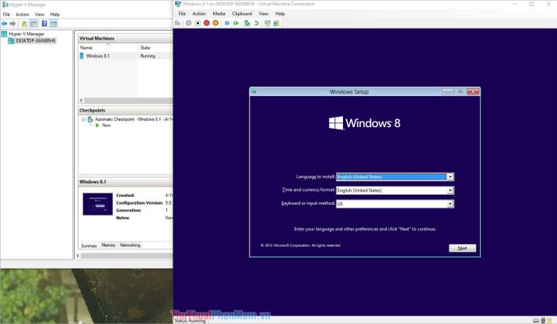Click the Up one level folder icon
557x324 pixels.
24,24
